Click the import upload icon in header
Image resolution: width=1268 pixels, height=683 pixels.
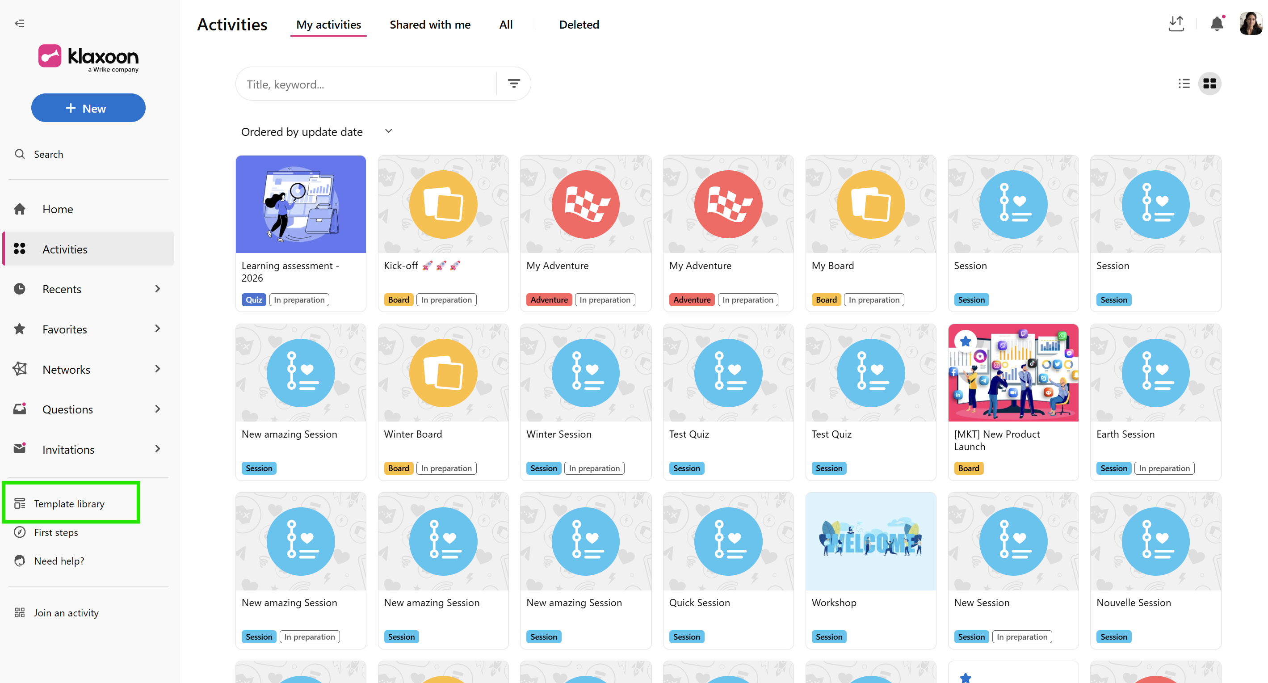[1176, 24]
